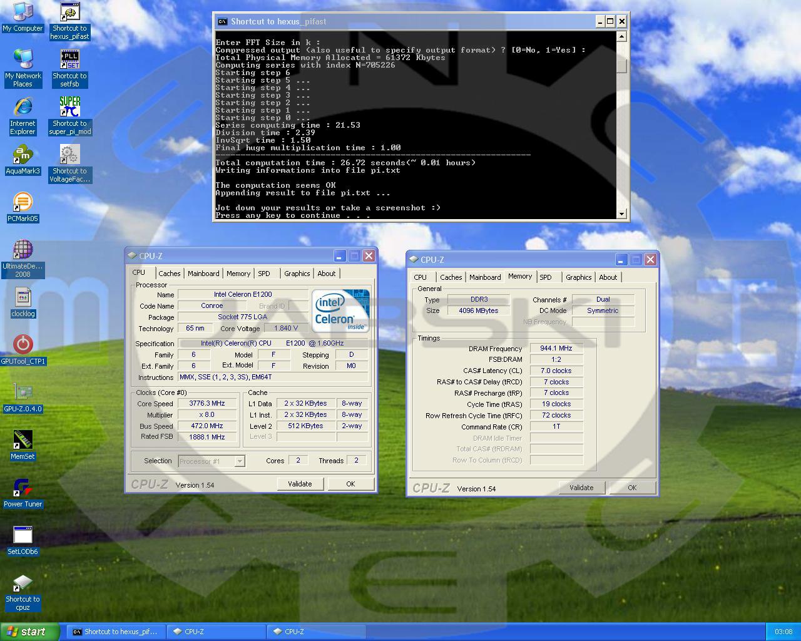Switch to hexus_pifast taskbar button
This screenshot has width=801, height=641.
[x=116, y=632]
